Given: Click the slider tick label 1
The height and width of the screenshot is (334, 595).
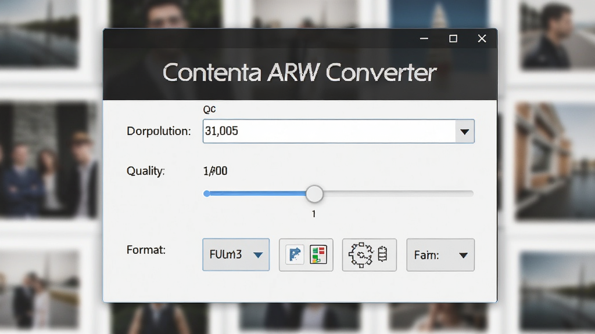Looking at the screenshot, I should pos(314,215).
